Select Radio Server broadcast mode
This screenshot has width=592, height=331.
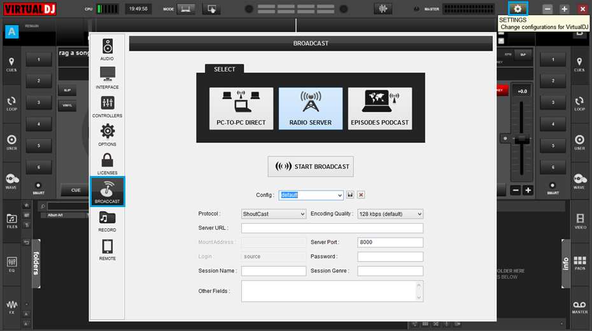[311, 109]
